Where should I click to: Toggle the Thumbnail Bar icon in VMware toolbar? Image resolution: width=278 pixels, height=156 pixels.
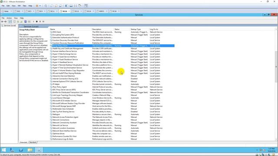(71, 6)
